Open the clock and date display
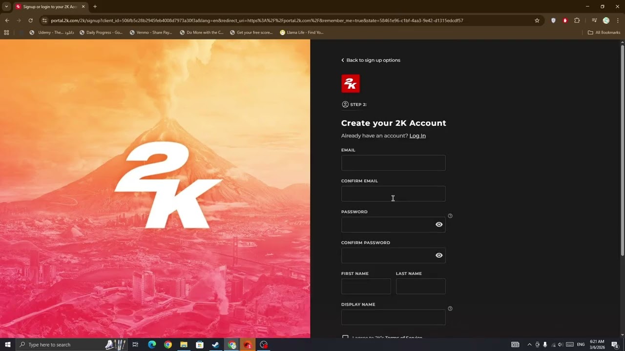The image size is (625, 351). (x=597, y=345)
